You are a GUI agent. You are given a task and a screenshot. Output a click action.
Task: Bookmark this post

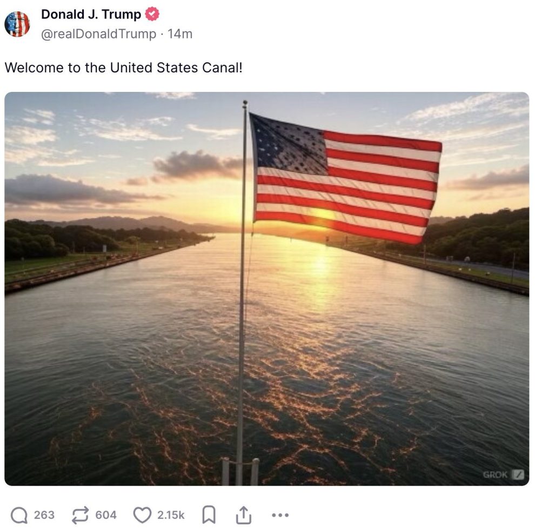click(208, 515)
